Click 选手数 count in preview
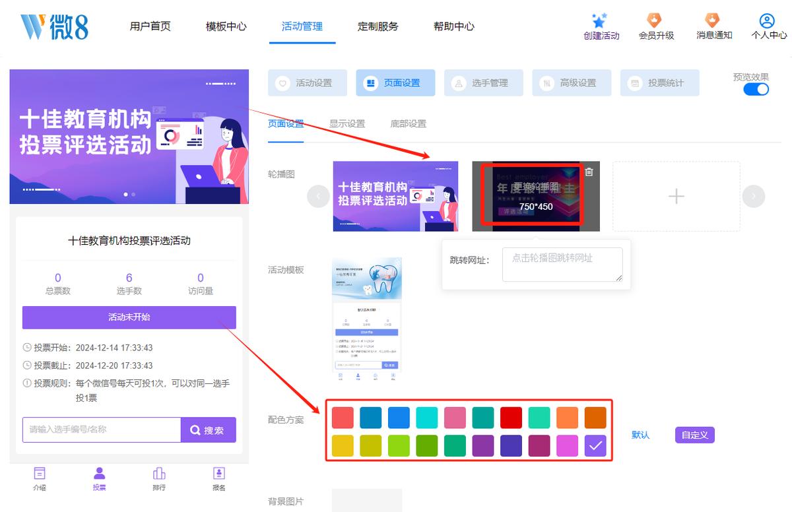792x512 pixels. tap(129, 284)
